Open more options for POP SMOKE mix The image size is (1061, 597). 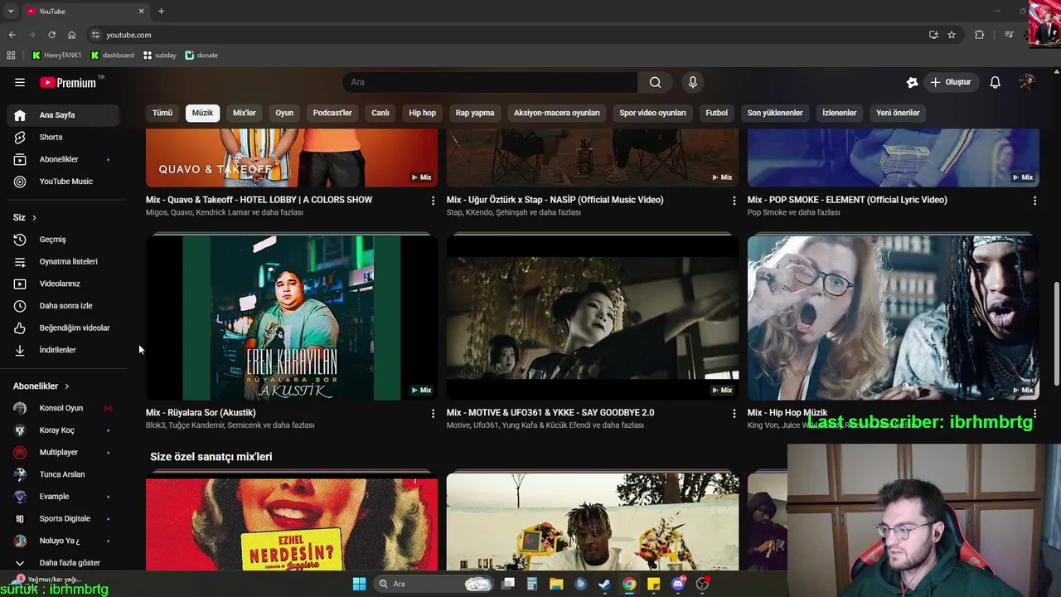tap(1034, 201)
